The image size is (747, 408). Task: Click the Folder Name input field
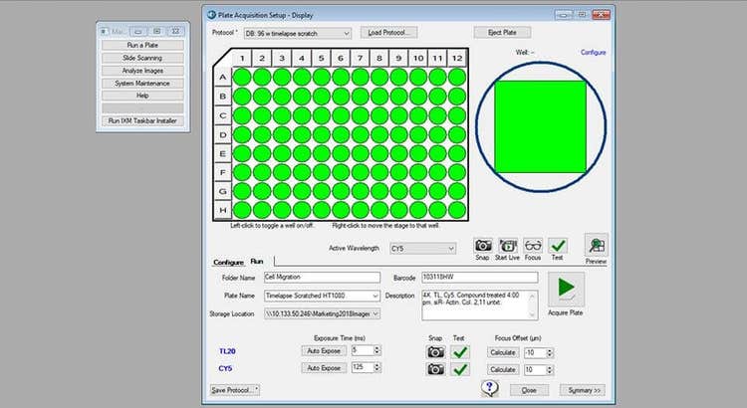pyautogui.click(x=322, y=277)
